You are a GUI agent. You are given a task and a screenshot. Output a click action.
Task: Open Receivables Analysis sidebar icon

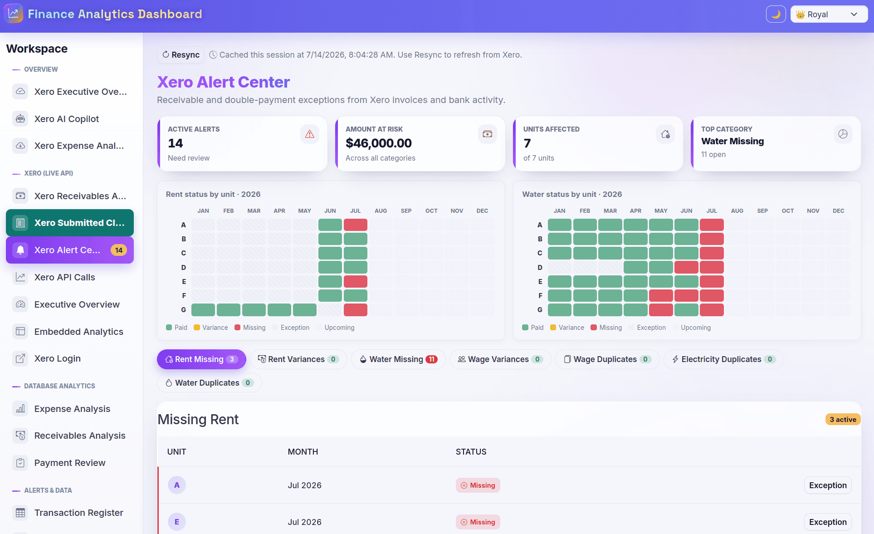[20, 436]
